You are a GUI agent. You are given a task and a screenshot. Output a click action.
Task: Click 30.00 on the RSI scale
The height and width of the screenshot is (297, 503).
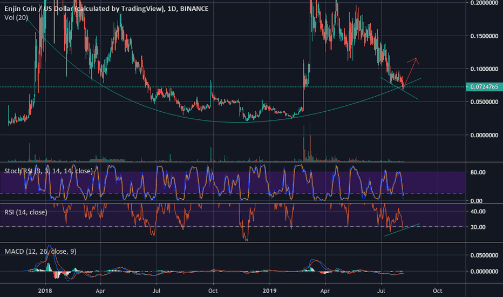pyautogui.click(x=478, y=227)
